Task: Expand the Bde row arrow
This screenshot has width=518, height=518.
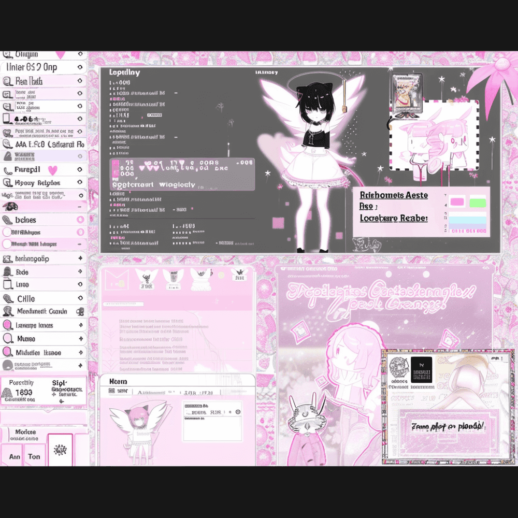Action: (80, 271)
